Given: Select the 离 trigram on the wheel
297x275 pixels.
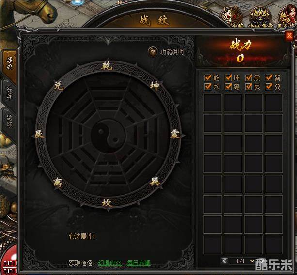Looking at the screenshot, I should 58,183.
